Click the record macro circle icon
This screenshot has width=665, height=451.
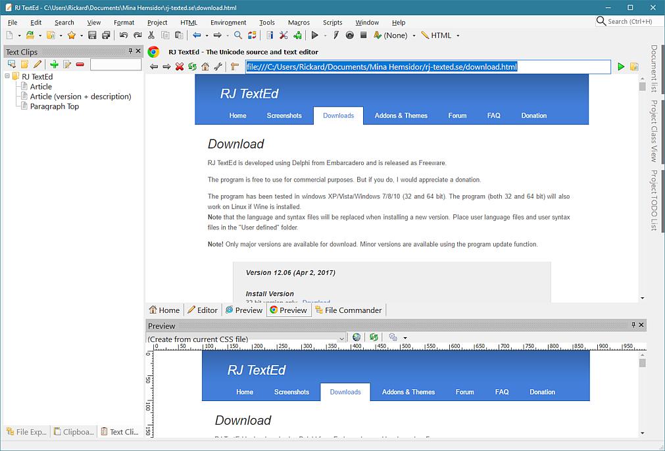tap(349, 36)
